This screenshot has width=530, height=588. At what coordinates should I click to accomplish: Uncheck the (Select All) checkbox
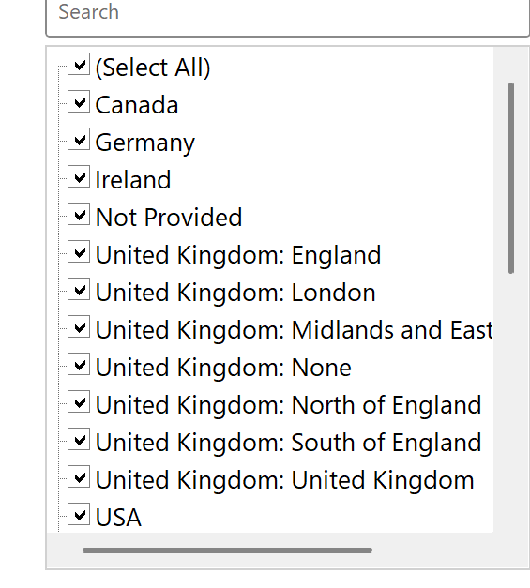point(79,64)
